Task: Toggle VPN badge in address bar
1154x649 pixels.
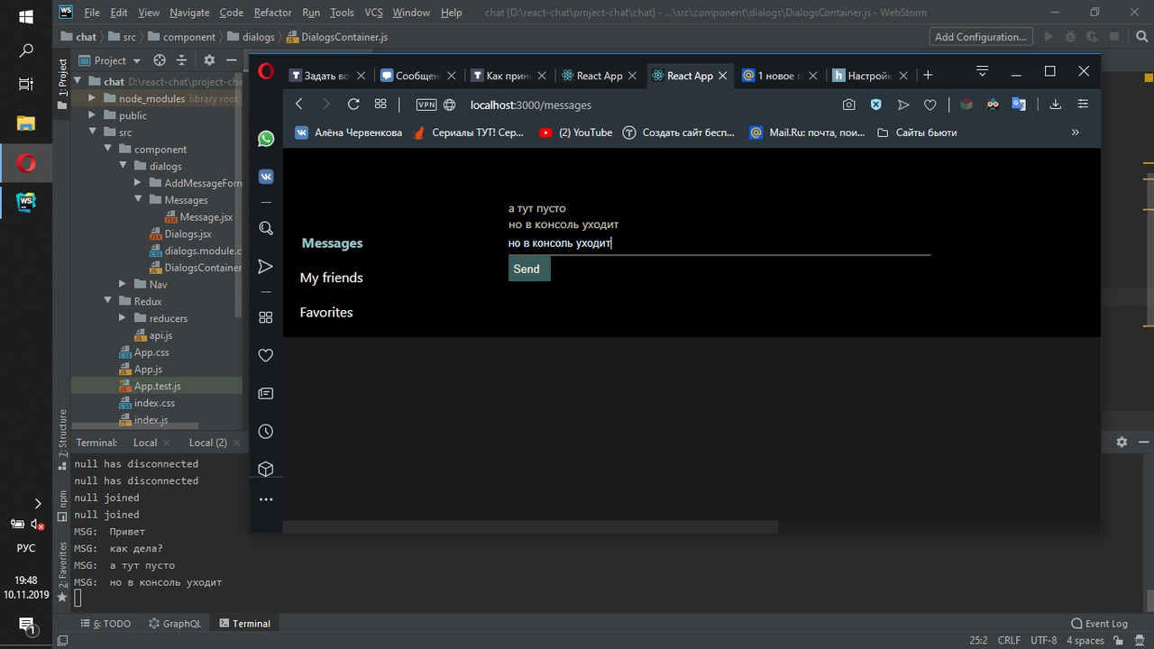Action: [426, 105]
